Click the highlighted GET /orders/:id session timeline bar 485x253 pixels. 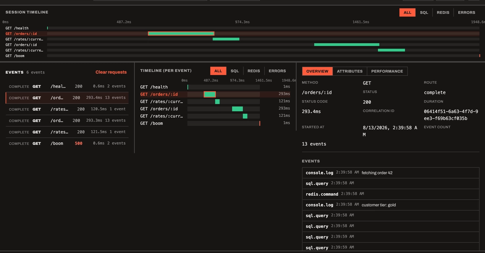tap(181, 33)
